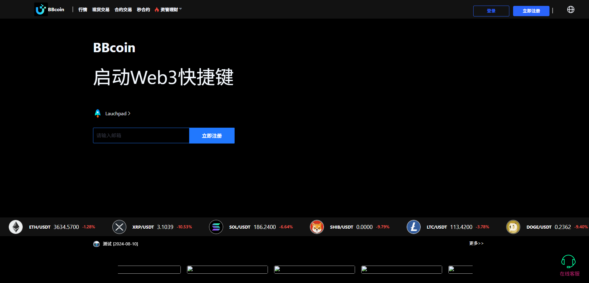Select the XRP coin icon

pos(119,227)
